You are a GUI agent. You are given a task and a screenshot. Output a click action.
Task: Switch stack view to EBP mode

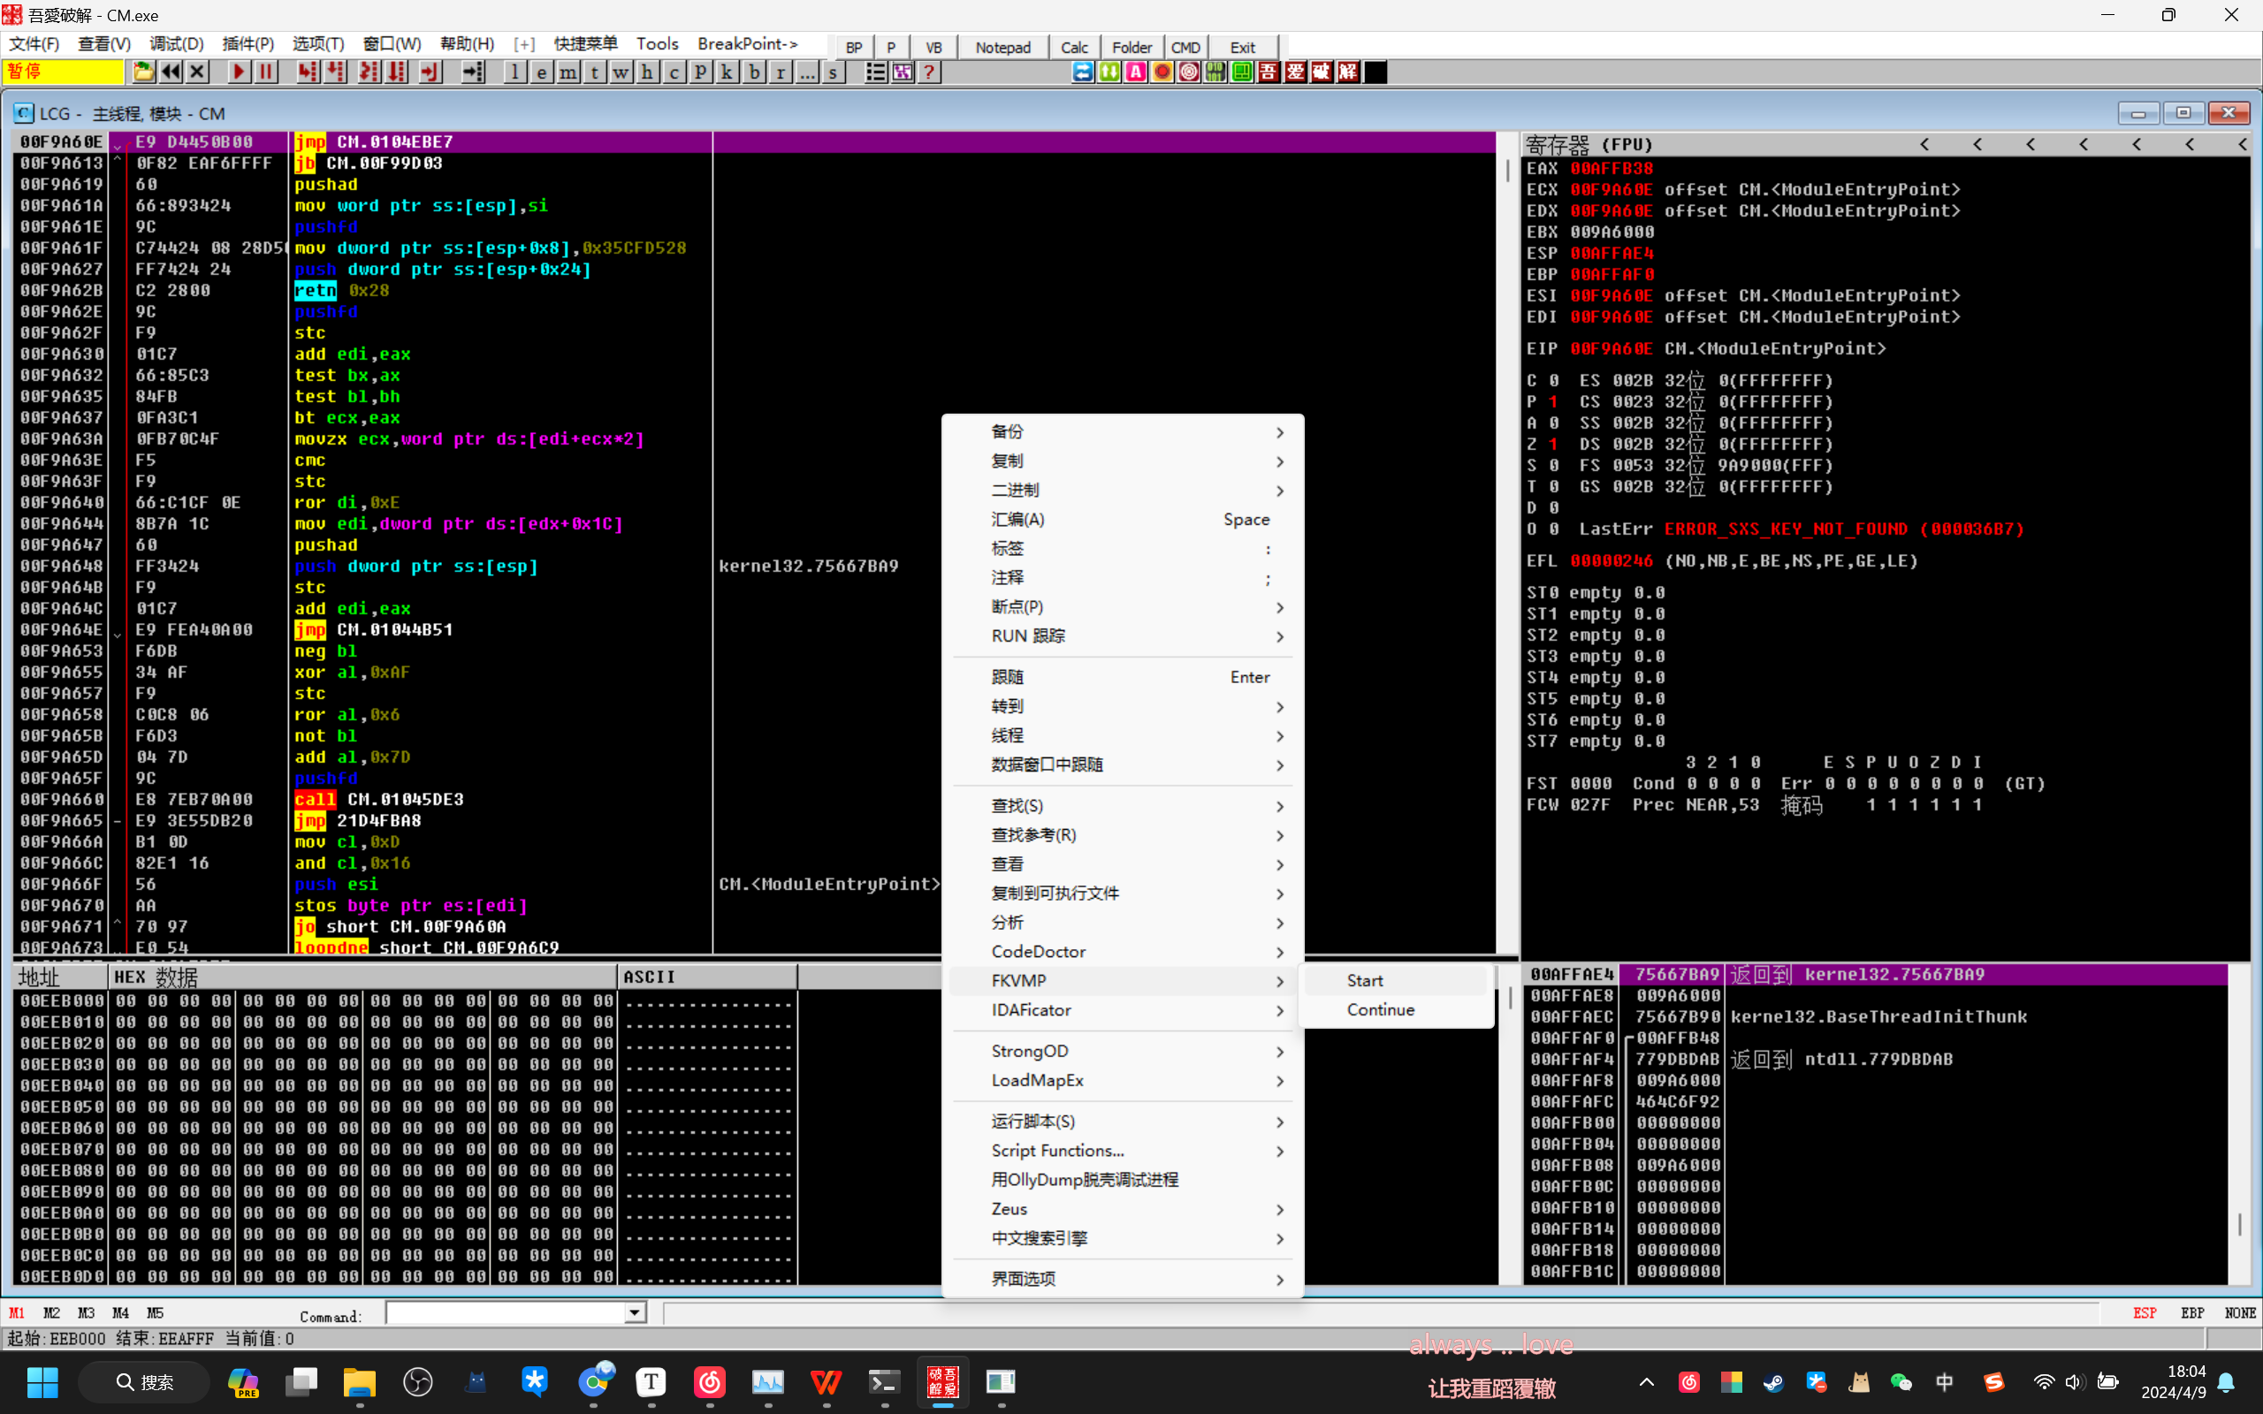tap(2192, 1313)
